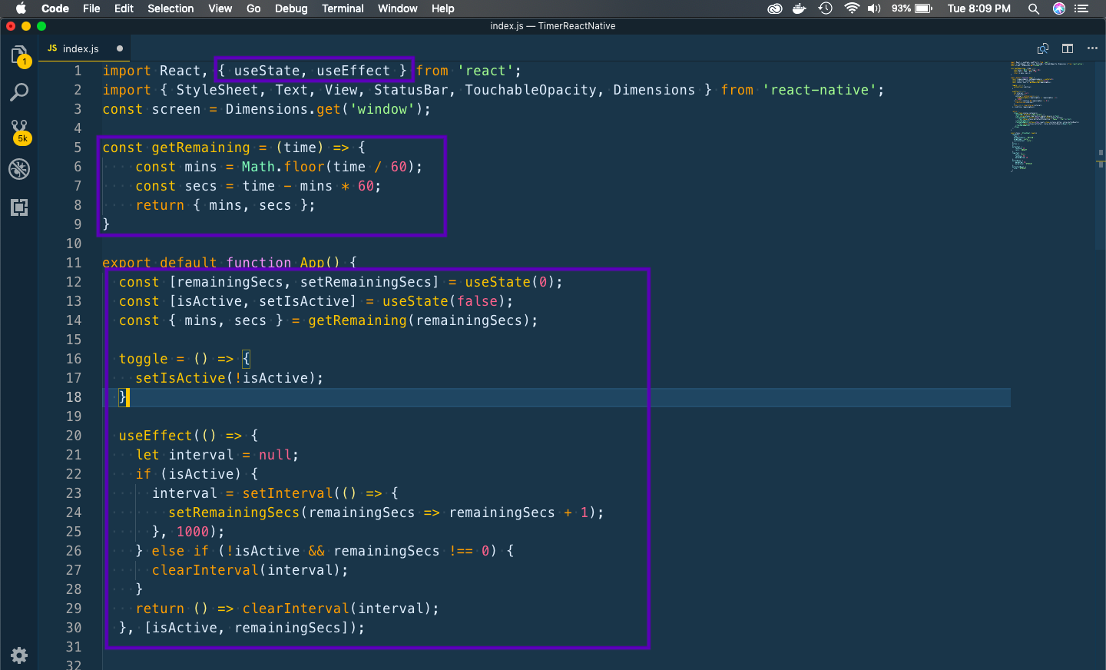Image resolution: width=1106 pixels, height=670 pixels.
Task: Open the Debug view in activity bar
Action: 19,168
